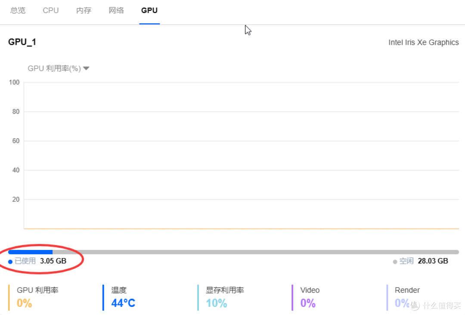Screen dimensions: 465x315
Task: Switch to the 总览 tab
Action: 18,10
